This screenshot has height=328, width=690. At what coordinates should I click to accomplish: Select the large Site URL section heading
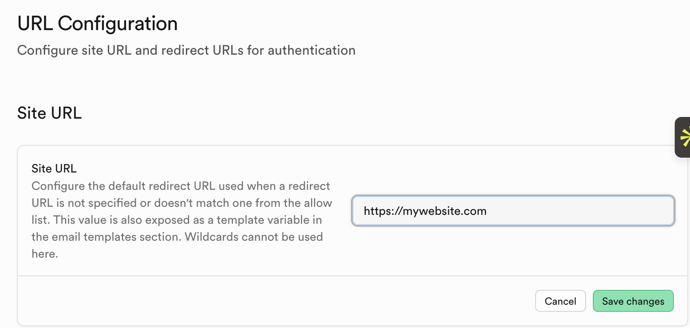[x=49, y=113]
